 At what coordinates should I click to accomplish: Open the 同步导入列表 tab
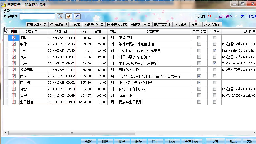[117, 25]
